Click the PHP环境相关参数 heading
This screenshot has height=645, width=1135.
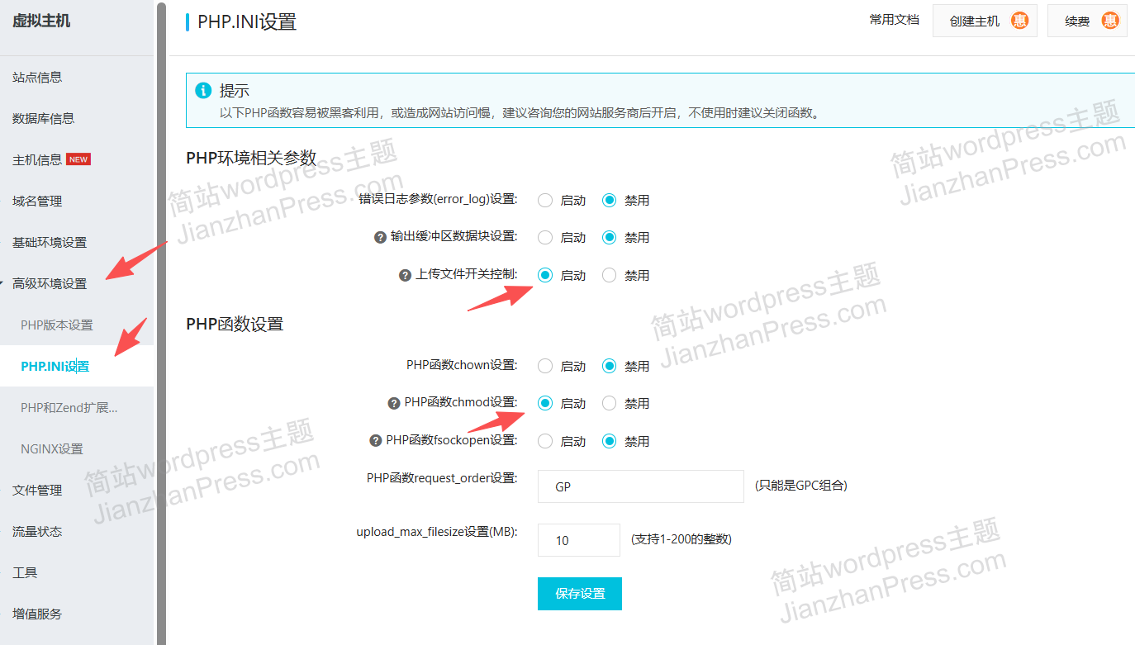[x=251, y=158]
